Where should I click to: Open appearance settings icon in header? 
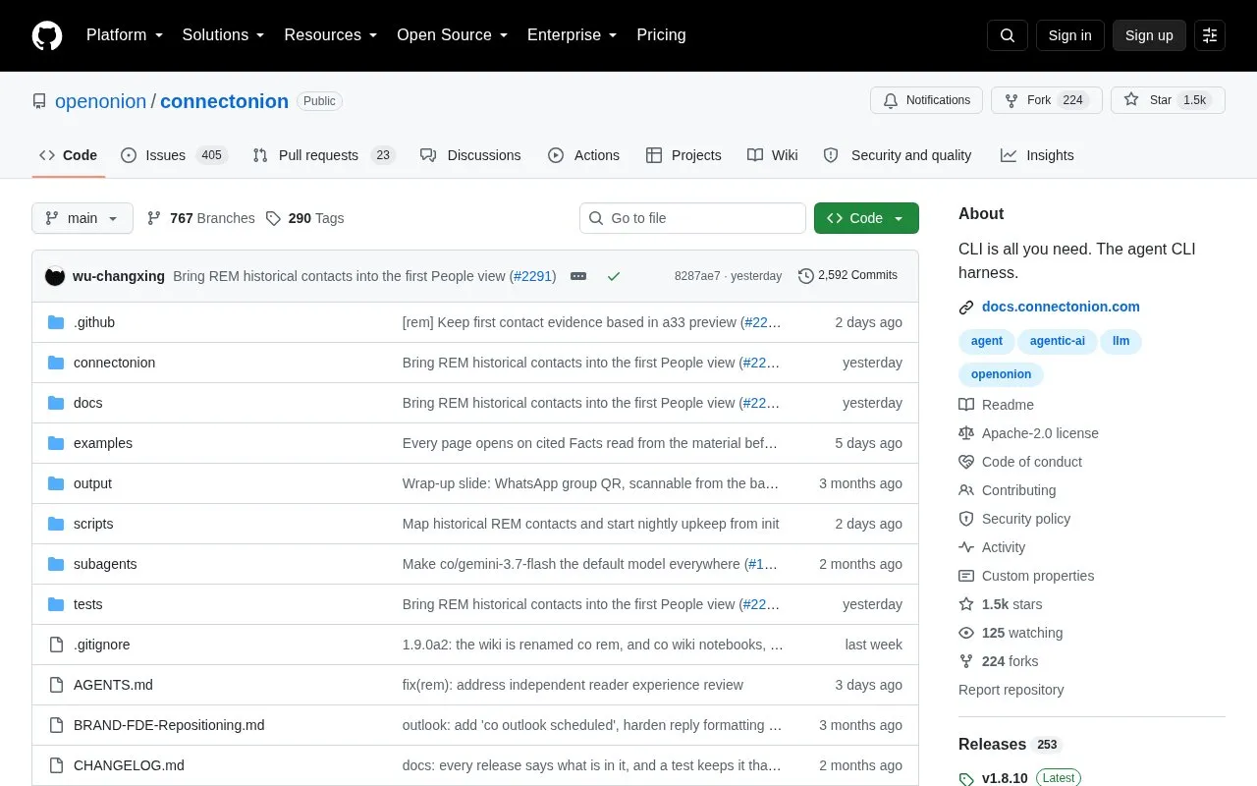point(1210,35)
